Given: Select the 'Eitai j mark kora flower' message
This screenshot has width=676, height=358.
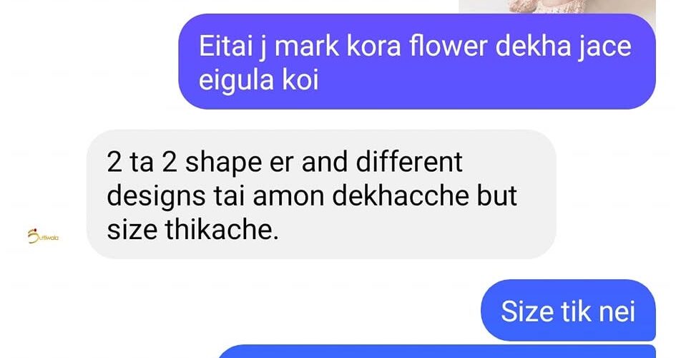Looking at the screenshot, I should 417,62.
